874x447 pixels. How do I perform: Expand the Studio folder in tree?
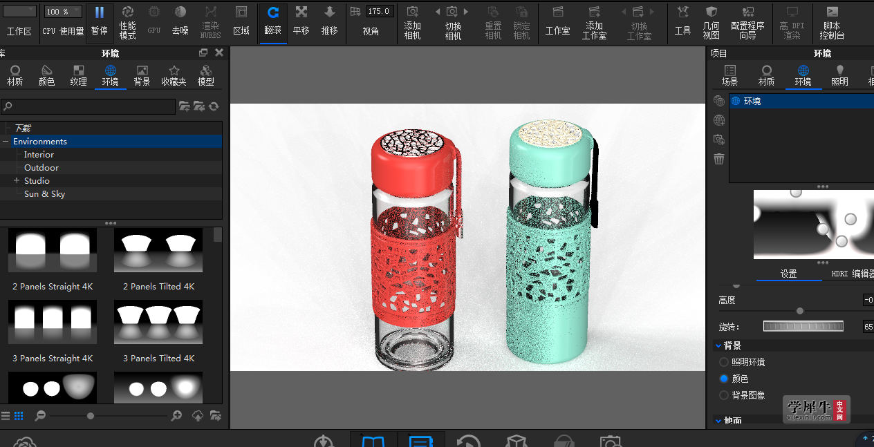click(17, 181)
